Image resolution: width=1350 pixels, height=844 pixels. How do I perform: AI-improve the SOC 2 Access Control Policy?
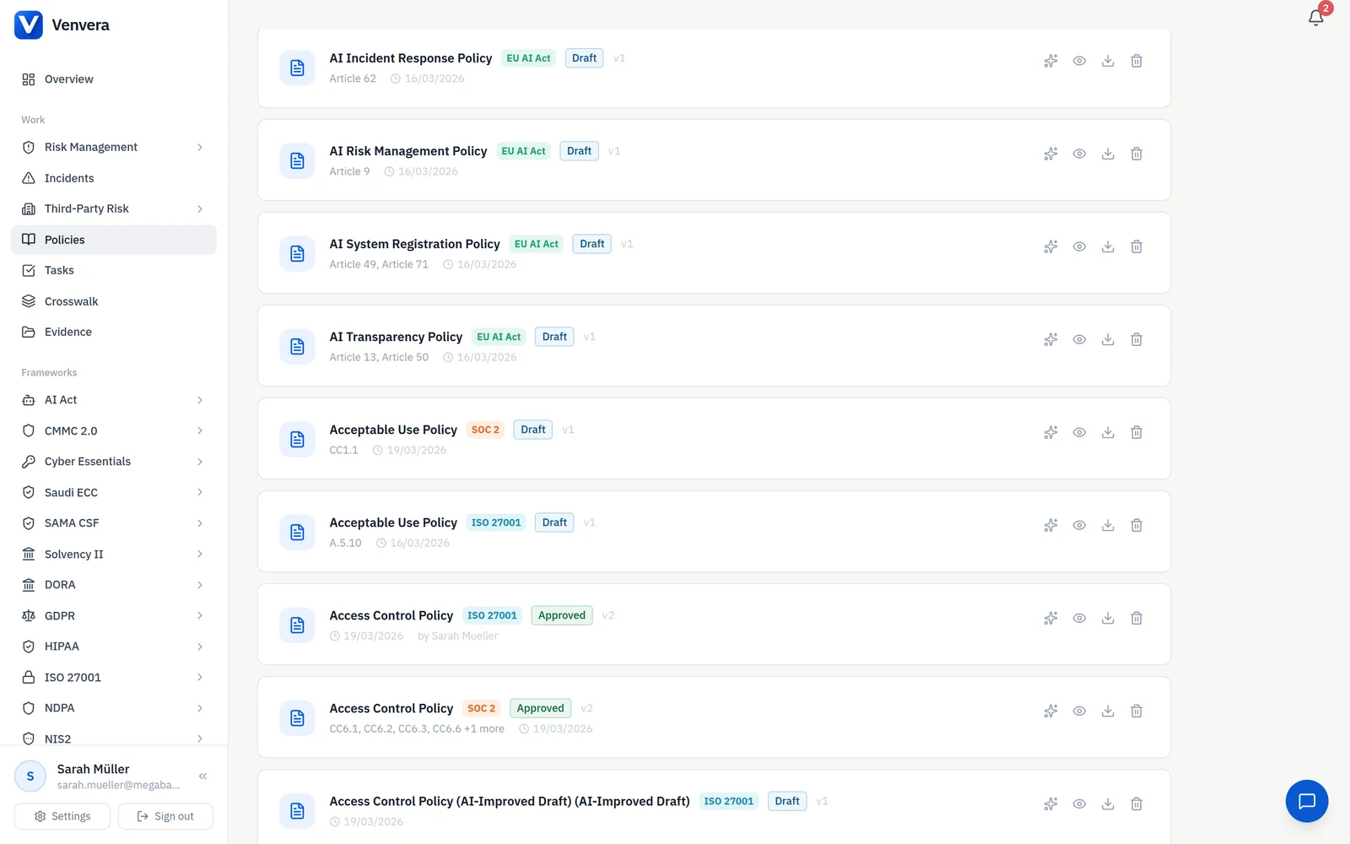[1050, 711]
